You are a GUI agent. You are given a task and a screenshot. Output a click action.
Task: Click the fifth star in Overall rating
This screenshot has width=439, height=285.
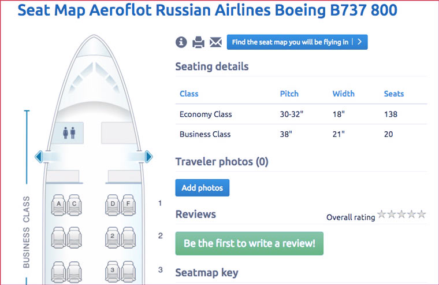(422, 214)
